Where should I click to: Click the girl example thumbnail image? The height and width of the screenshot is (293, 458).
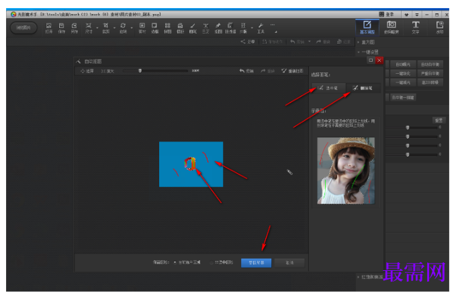[346, 170]
